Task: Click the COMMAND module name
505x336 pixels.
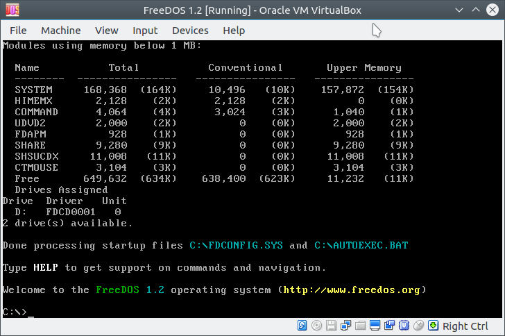Action: click(x=36, y=112)
